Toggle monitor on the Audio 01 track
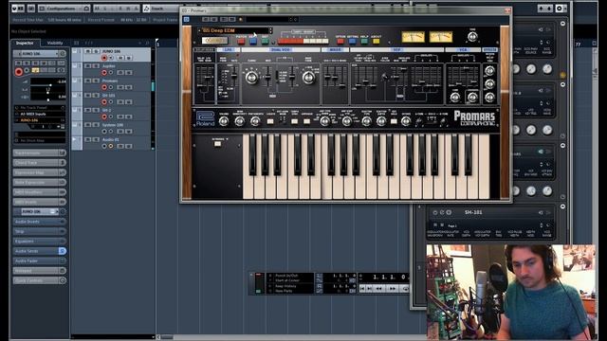Viewport: 607px width, 341px height. coord(111,146)
